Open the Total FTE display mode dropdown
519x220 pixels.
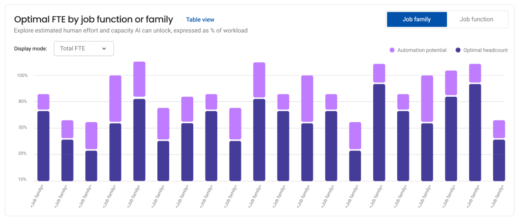click(83, 49)
